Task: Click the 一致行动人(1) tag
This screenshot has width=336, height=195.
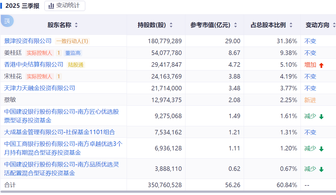Action: [x=72, y=41]
